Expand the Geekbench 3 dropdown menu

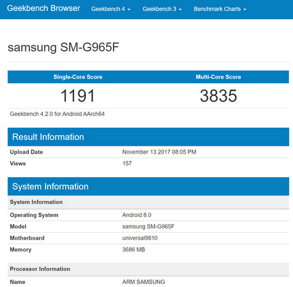tap(162, 9)
